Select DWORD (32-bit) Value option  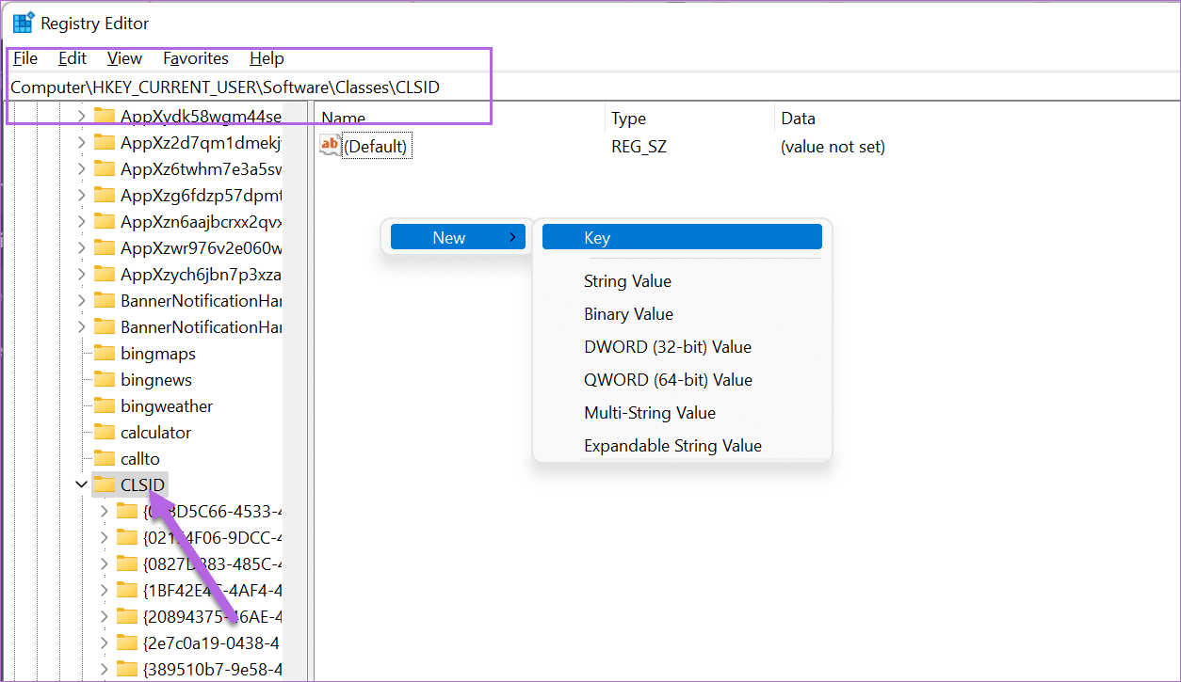click(667, 346)
